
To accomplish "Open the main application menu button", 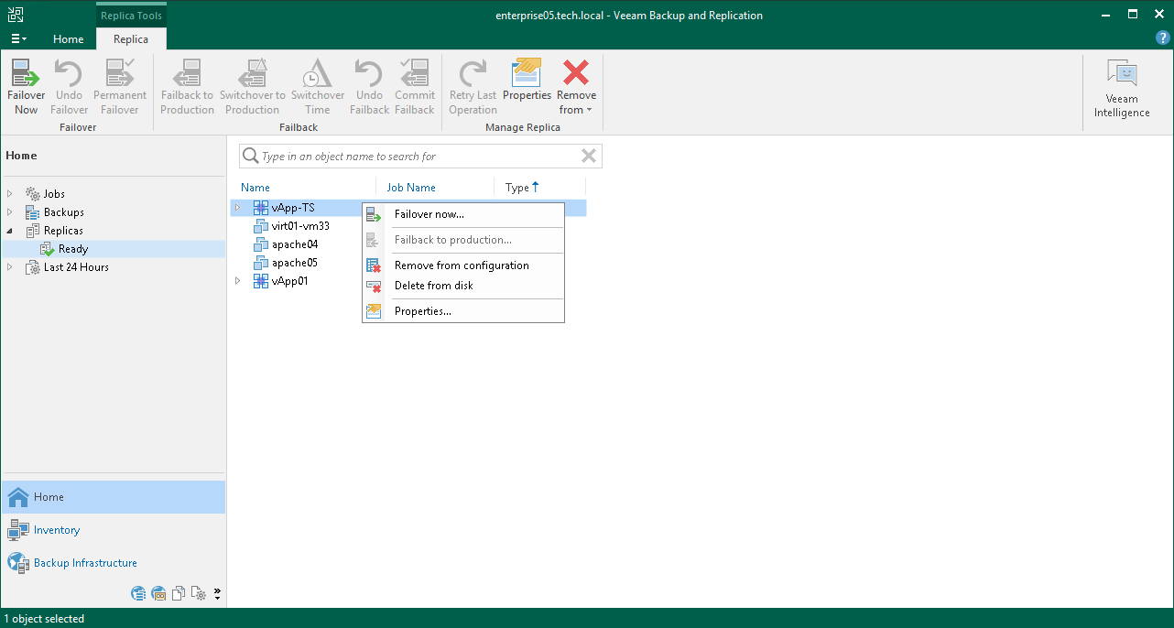I will 18,38.
